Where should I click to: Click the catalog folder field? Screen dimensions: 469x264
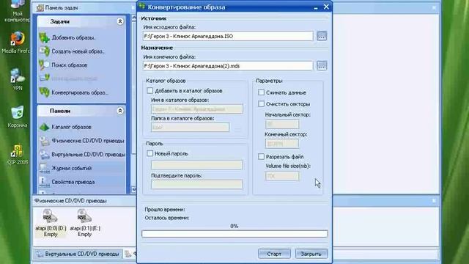pos(191,127)
